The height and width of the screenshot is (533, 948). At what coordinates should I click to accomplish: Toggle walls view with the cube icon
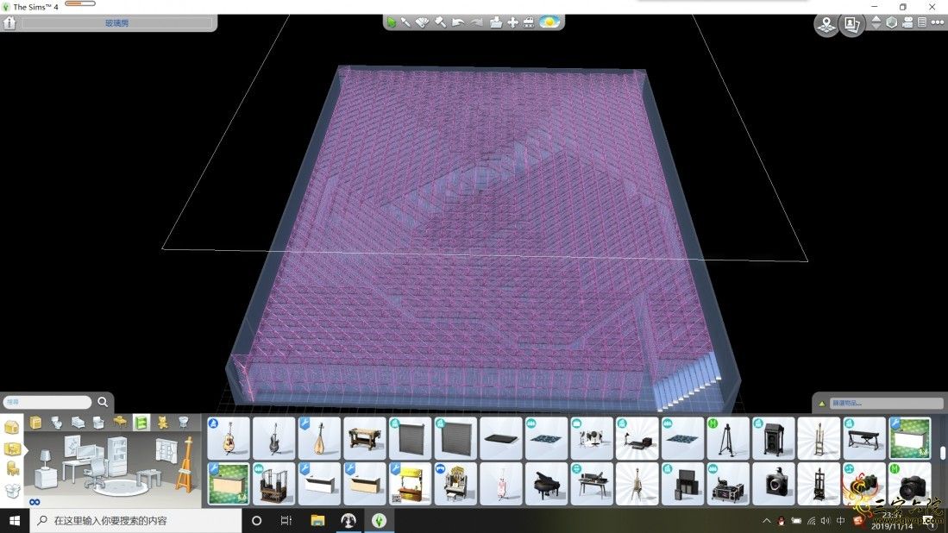tap(892, 22)
